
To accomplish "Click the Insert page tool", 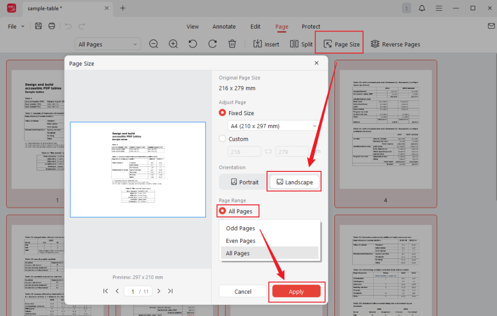I will (266, 44).
